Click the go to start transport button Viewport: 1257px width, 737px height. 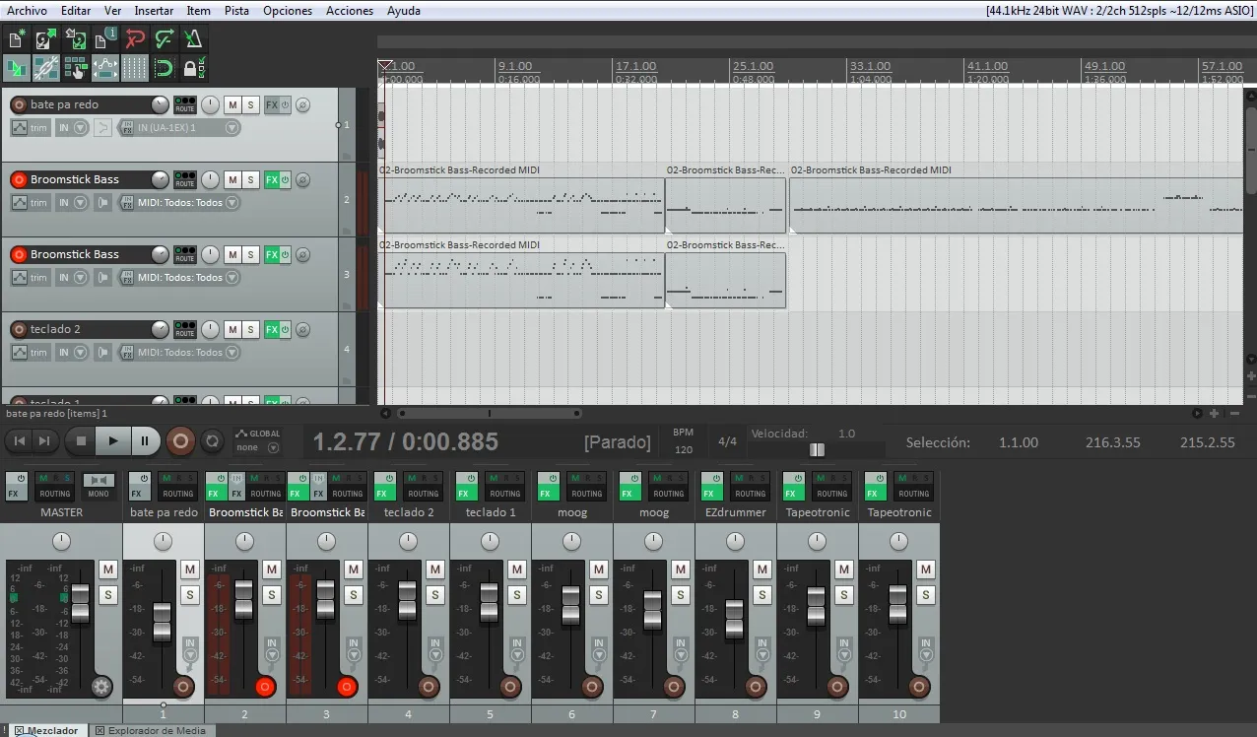19,440
